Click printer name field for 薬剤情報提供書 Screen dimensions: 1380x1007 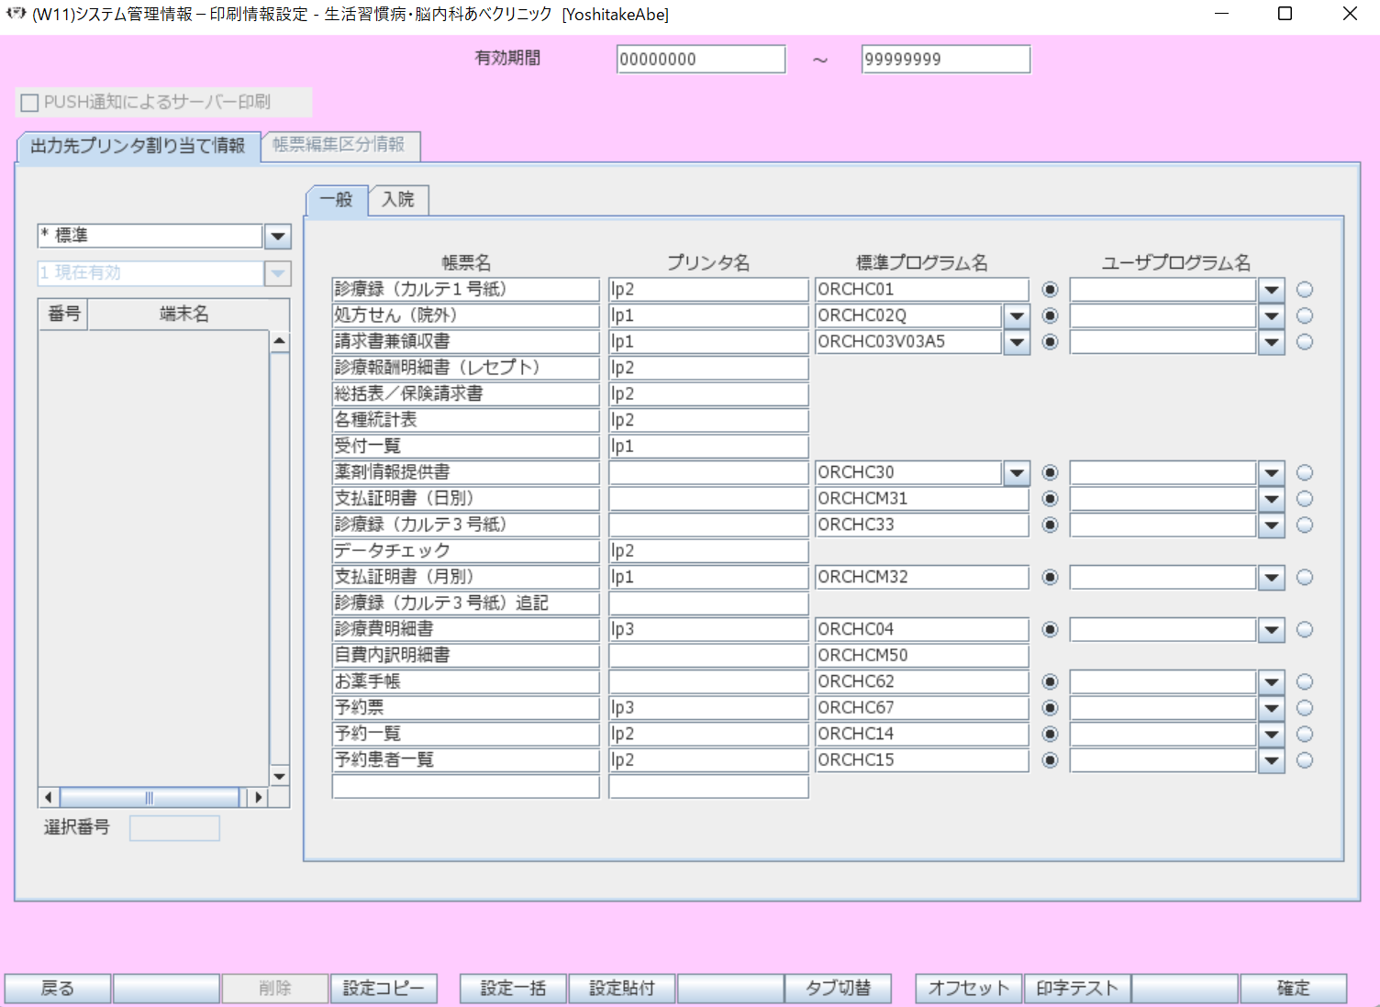[x=707, y=473]
